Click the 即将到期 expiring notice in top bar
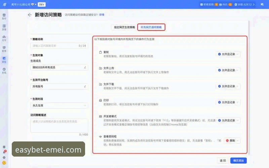This screenshot has width=269, height=168. [x=207, y=4]
